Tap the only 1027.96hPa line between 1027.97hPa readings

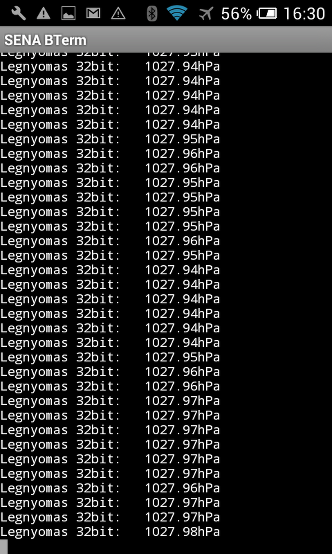tap(110, 488)
